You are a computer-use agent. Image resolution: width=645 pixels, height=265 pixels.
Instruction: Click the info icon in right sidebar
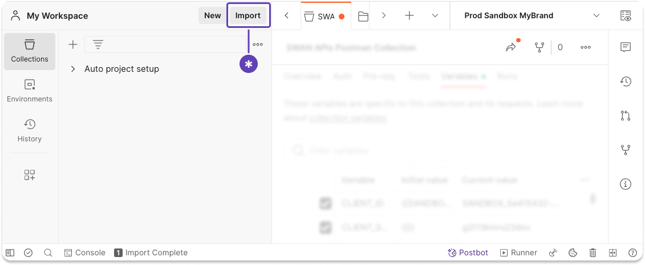pos(626,184)
